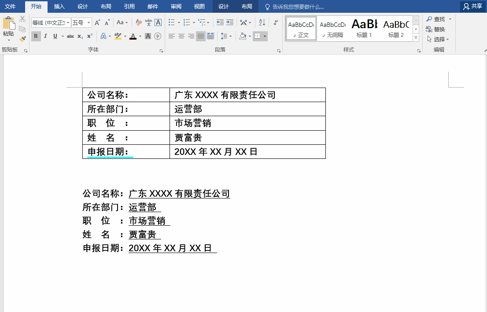487x312 pixels.
Task: Decrease font size with A-down icon
Action: point(107,22)
